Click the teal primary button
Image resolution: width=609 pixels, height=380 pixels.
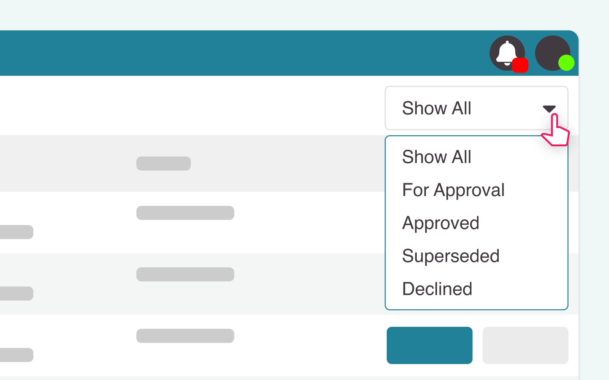pyautogui.click(x=430, y=345)
